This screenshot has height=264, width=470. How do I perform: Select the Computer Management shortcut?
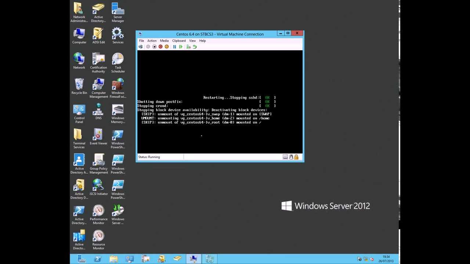[98, 88]
